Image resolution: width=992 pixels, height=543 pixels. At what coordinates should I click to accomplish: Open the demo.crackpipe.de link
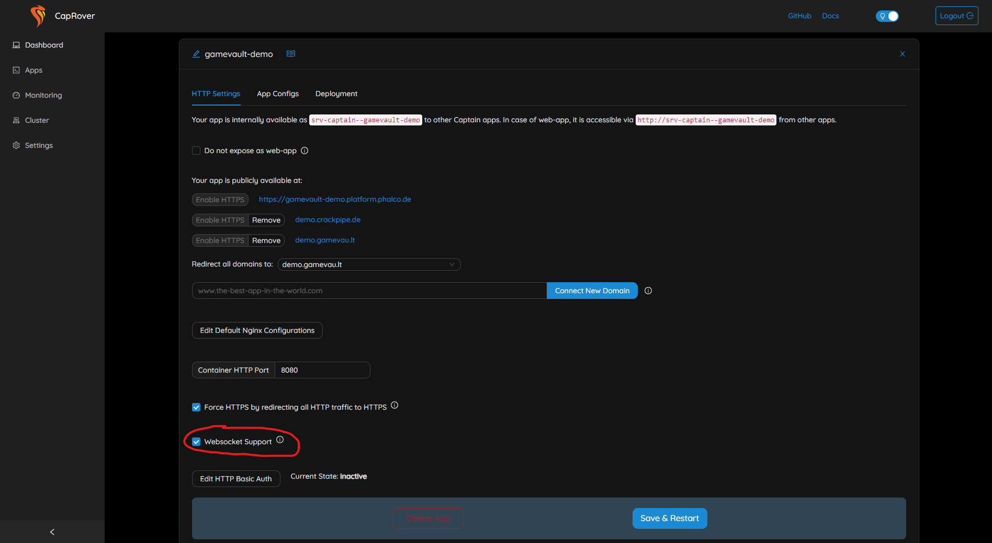click(328, 219)
